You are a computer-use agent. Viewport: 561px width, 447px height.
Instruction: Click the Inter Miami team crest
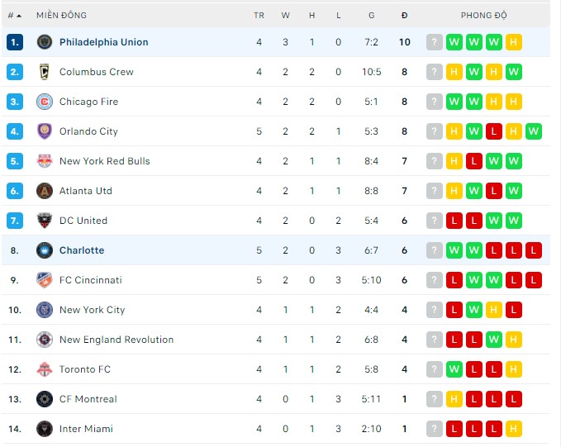(x=45, y=429)
